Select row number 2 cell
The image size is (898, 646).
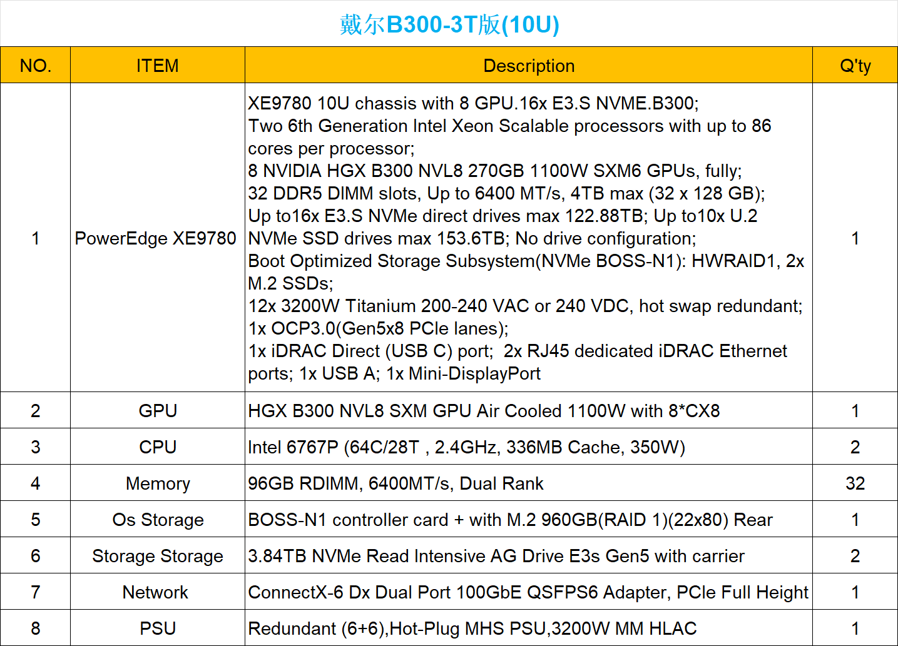click(x=36, y=410)
